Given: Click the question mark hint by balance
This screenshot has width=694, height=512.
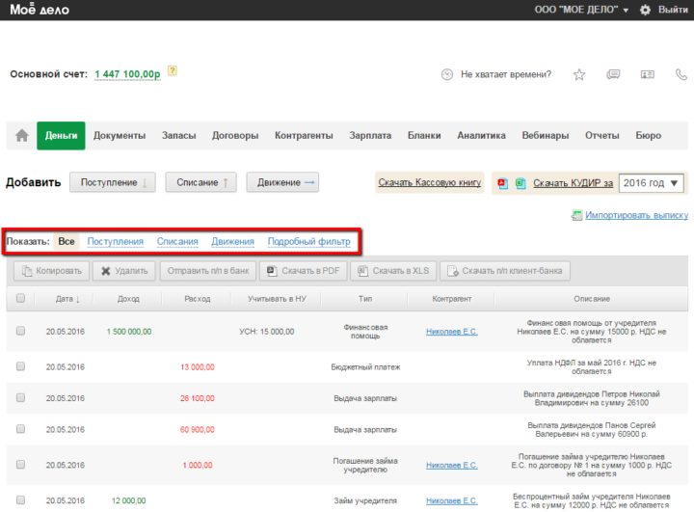Looking at the screenshot, I should coord(173,70).
